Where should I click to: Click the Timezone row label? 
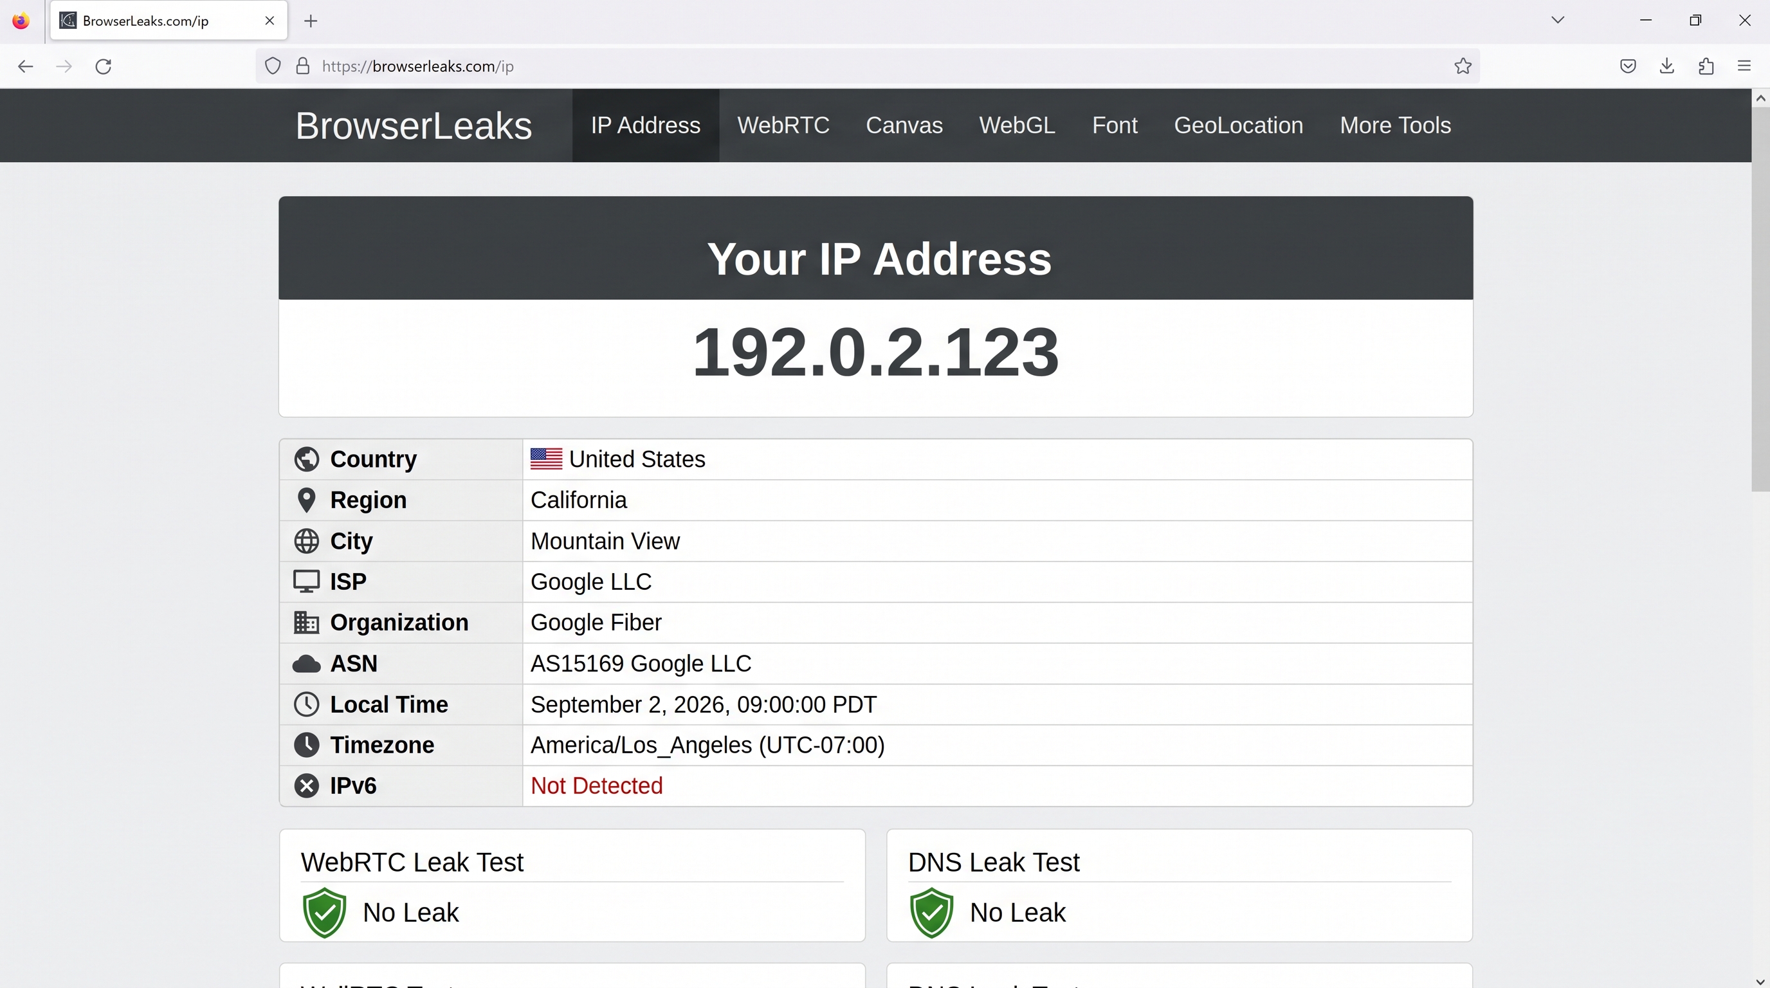pyautogui.click(x=382, y=745)
